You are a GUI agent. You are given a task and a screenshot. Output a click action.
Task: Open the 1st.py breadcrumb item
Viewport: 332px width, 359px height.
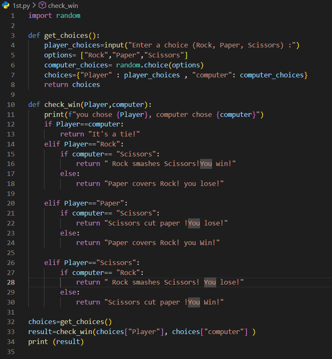click(21, 6)
